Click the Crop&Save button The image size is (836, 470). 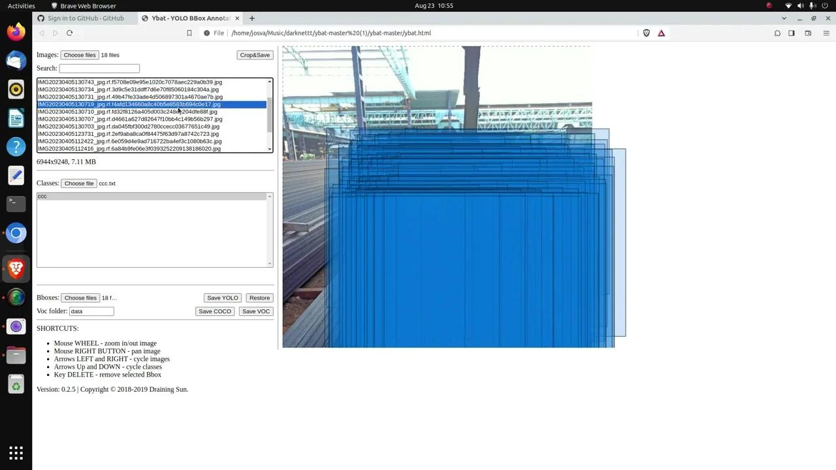pyautogui.click(x=255, y=55)
